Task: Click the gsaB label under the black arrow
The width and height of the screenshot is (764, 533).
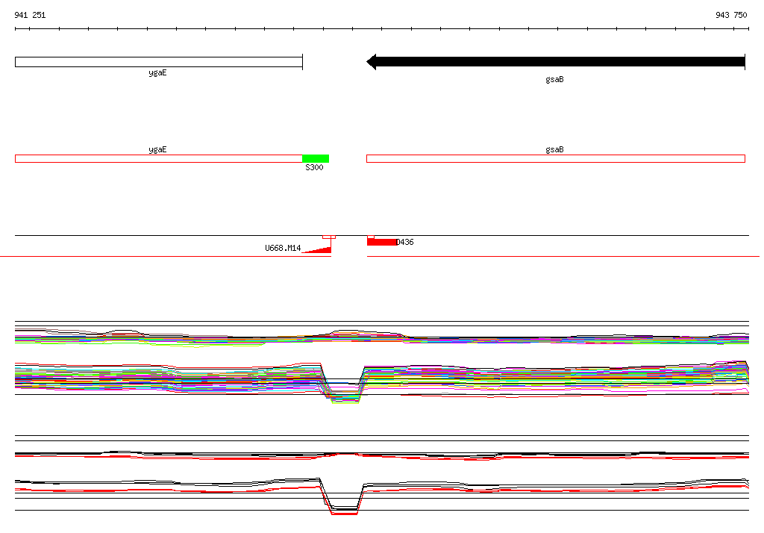Action: coord(554,79)
